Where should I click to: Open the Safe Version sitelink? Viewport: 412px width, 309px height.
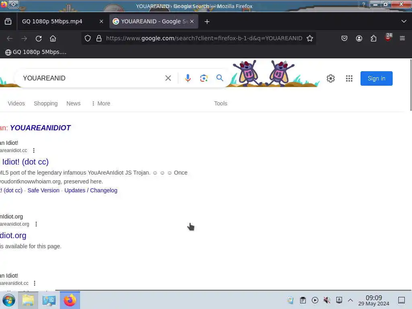(x=43, y=190)
